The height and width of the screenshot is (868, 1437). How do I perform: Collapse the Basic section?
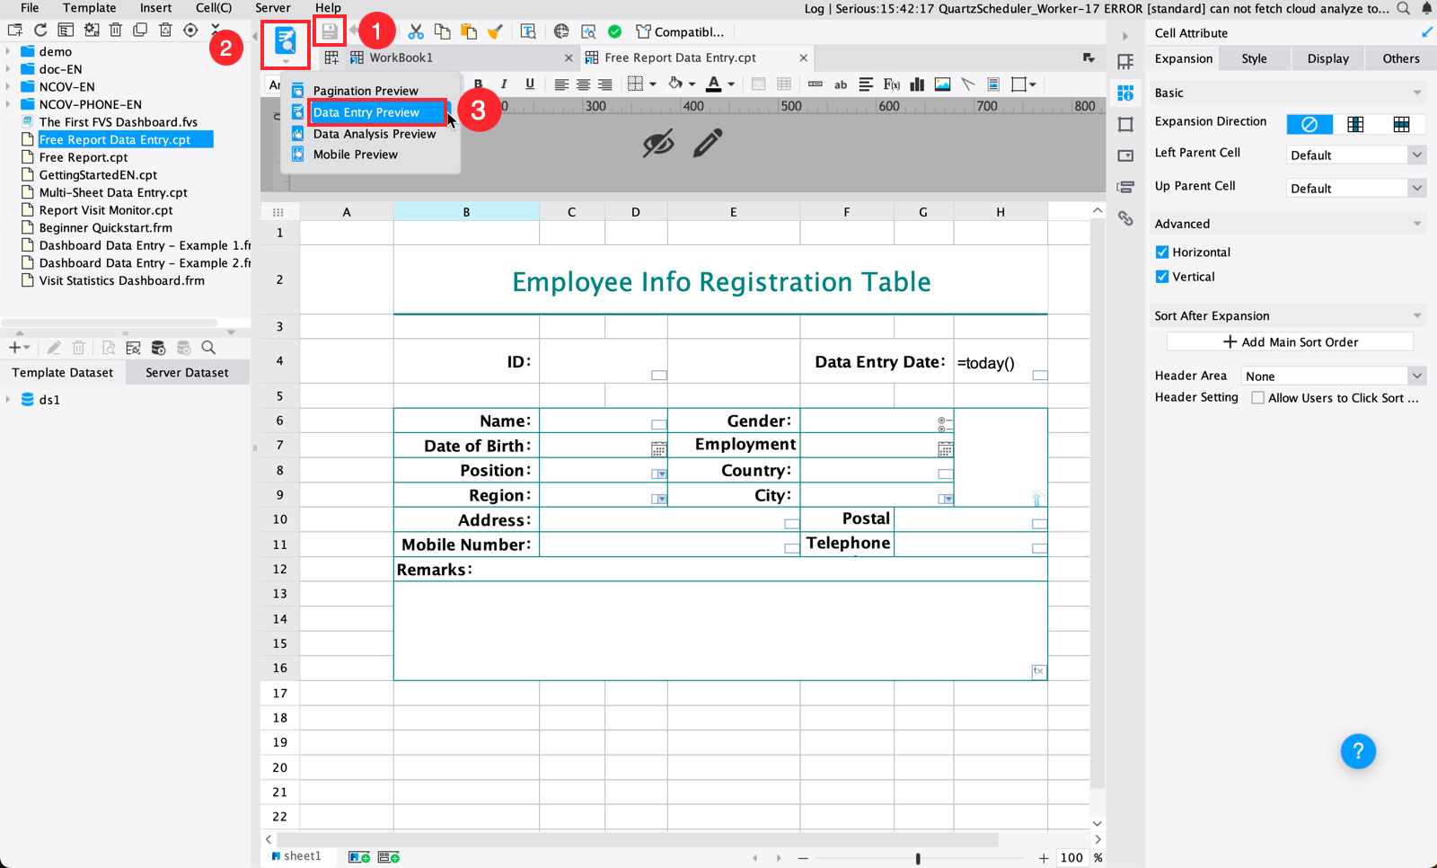click(x=1417, y=93)
